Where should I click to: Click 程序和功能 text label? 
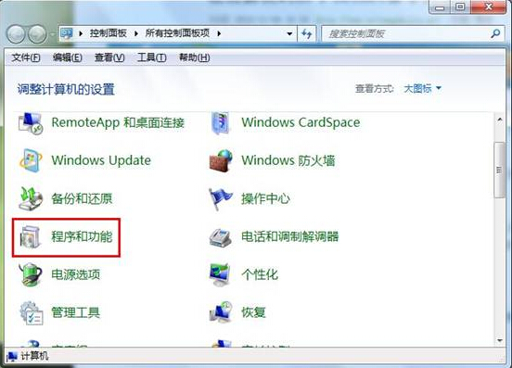(x=82, y=237)
